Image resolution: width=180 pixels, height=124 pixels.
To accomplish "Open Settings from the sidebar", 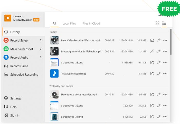I will point(15,98).
